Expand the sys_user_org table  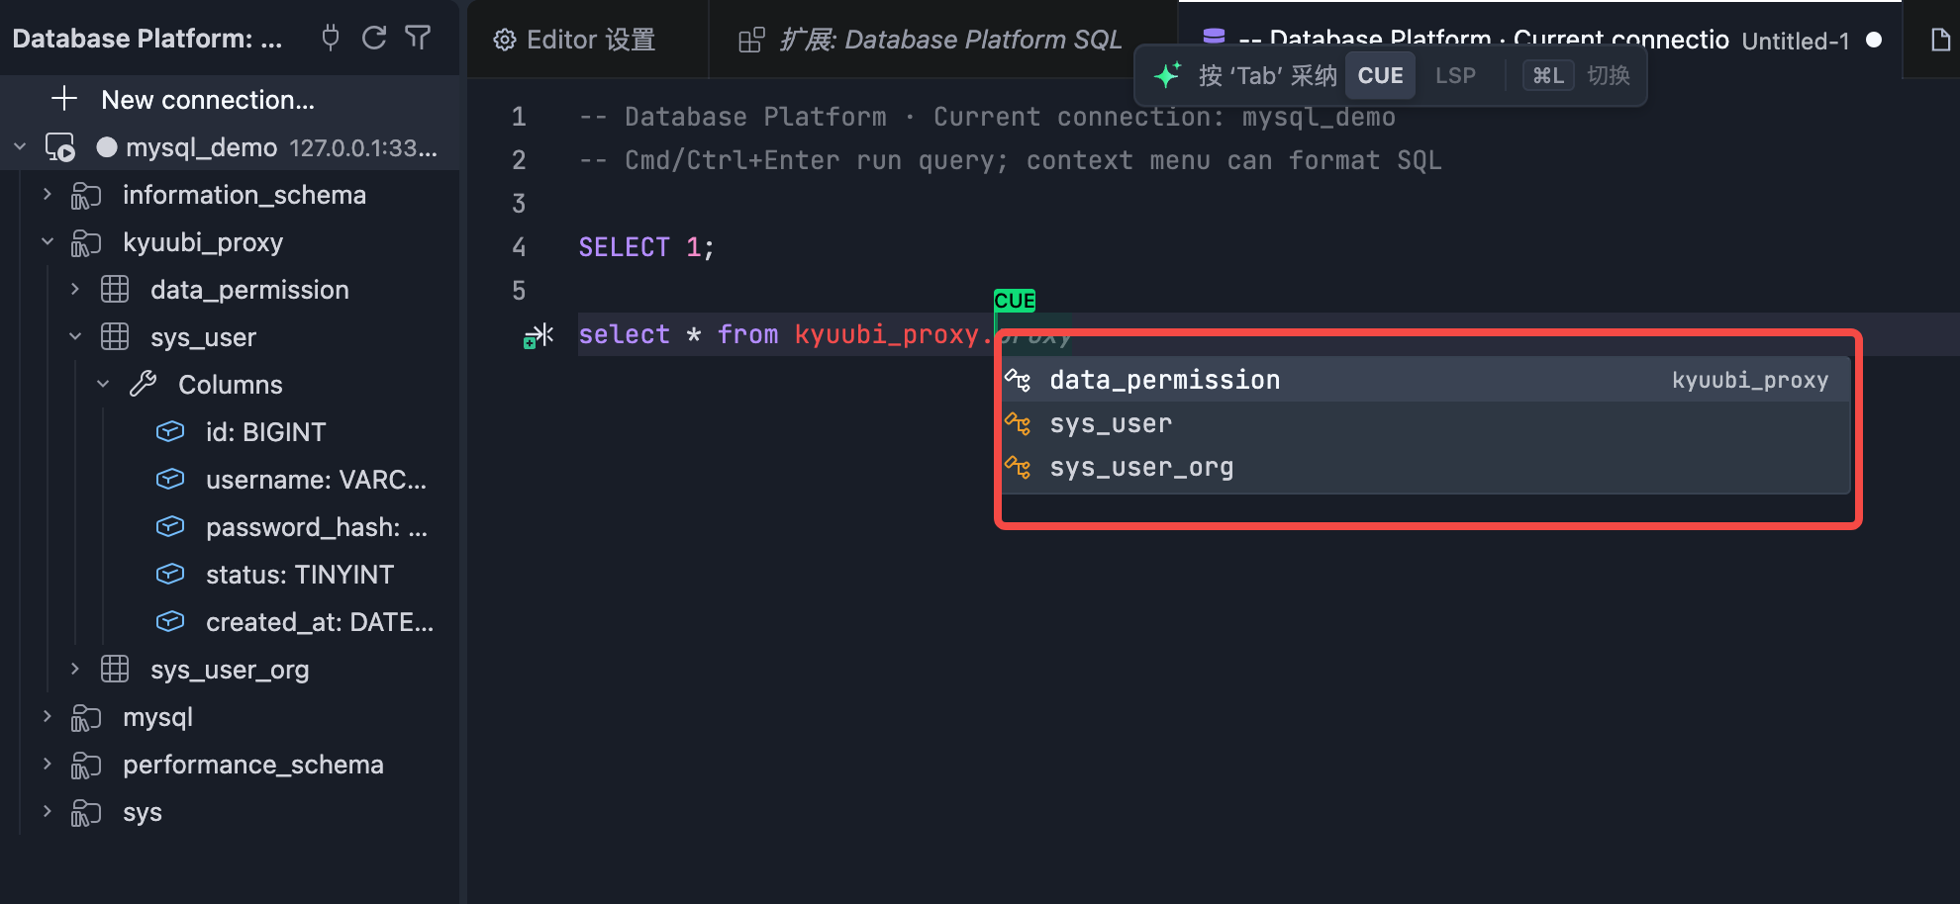[75, 670]
